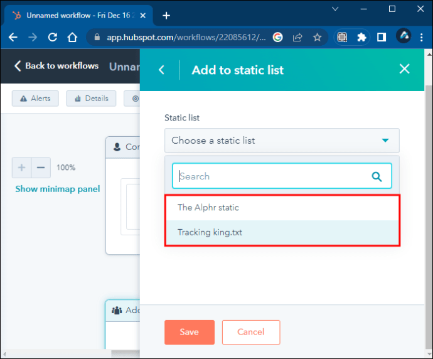Cancel the static list action

[251, 332]
